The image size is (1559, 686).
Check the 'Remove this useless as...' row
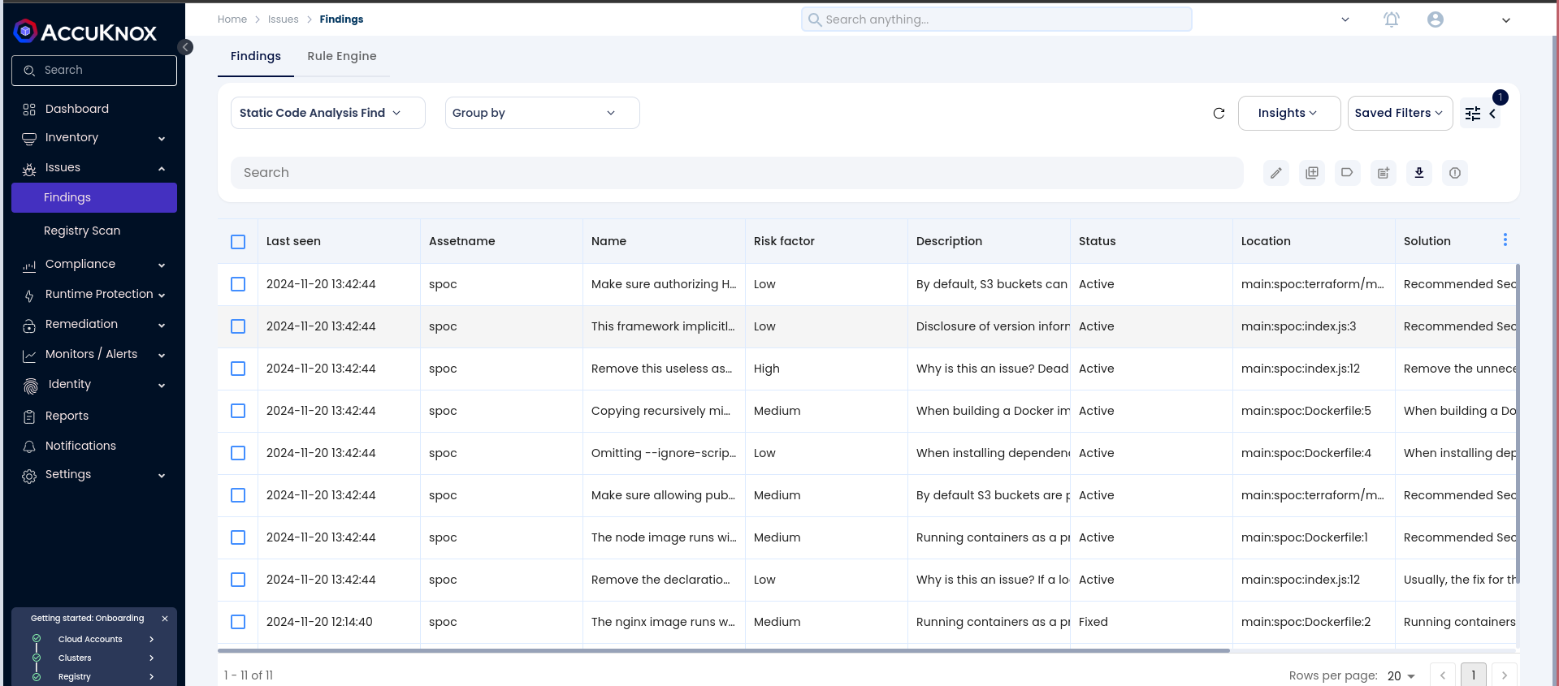[238, 369]
